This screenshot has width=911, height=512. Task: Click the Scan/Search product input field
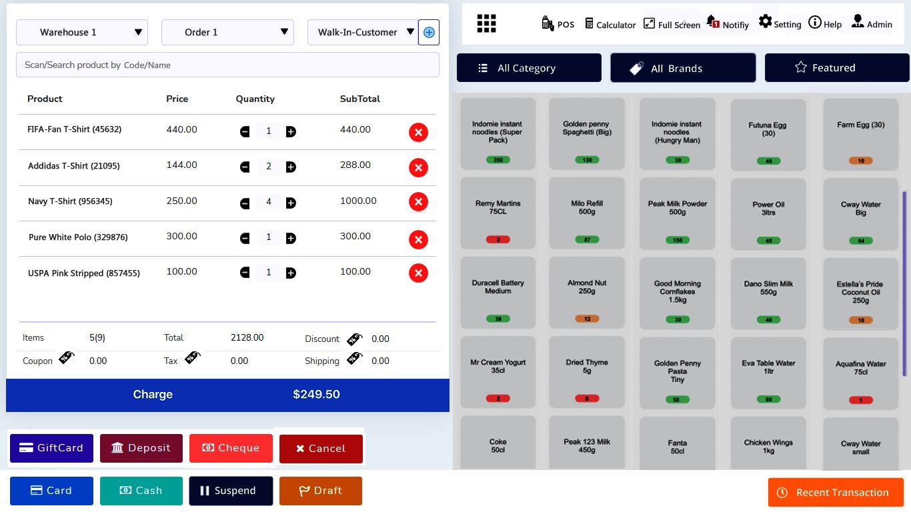(227, 65)
